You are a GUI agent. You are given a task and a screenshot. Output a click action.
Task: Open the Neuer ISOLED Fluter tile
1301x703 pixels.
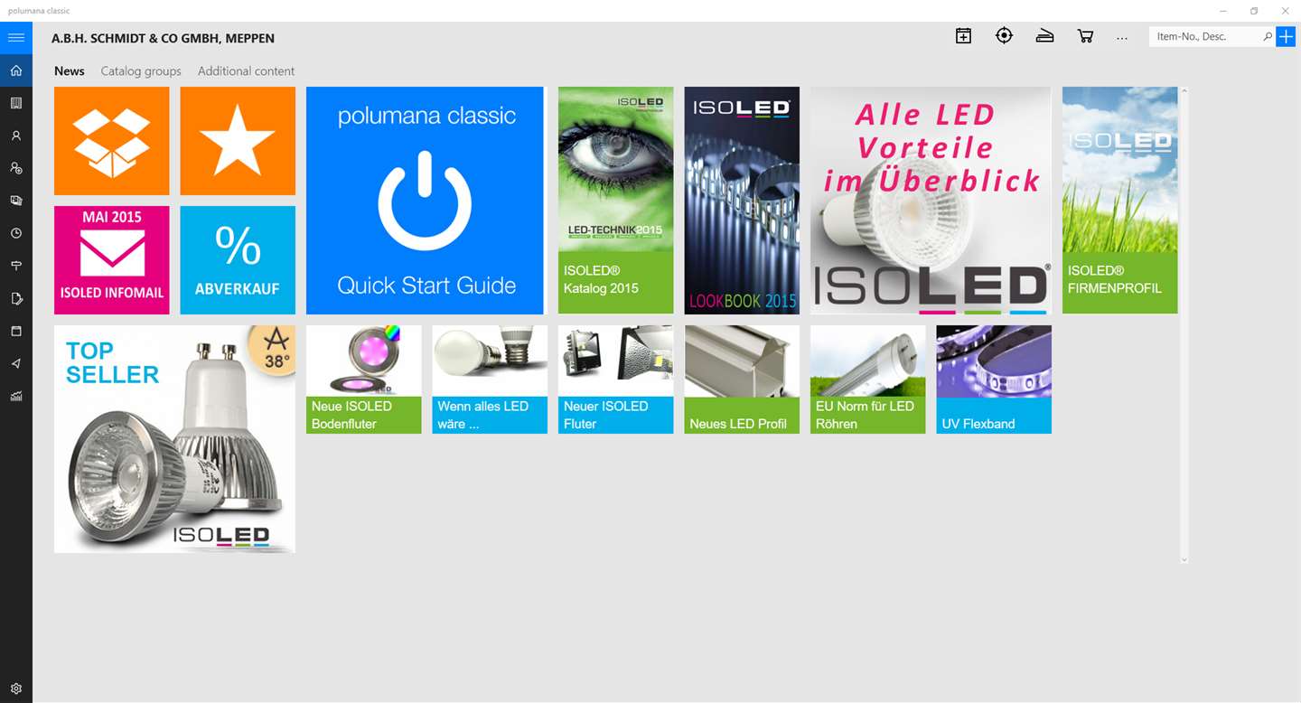(615, 380)
